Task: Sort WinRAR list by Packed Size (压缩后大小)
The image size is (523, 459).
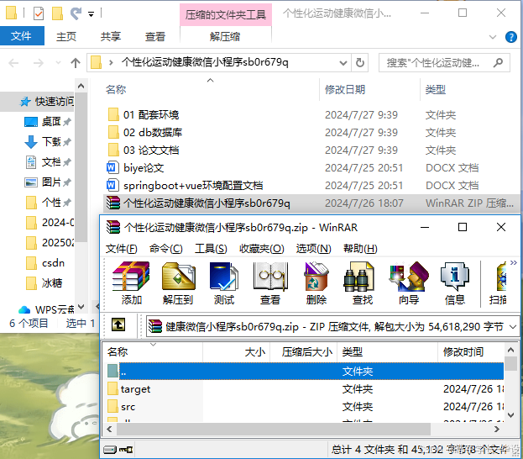Action: (x=306, y=351)
